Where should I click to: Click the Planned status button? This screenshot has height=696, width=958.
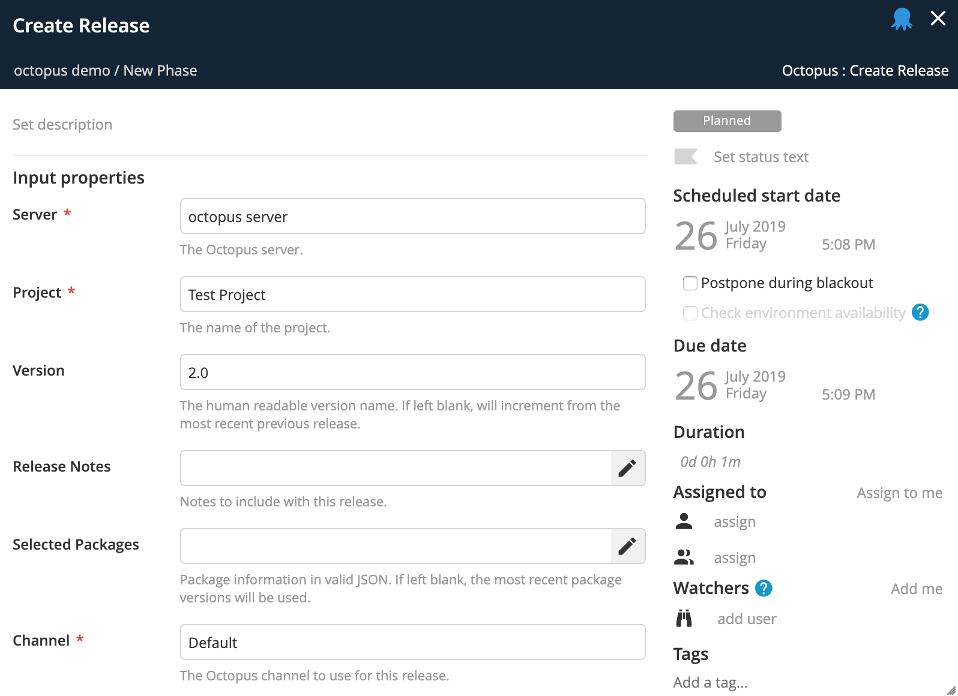click(727, 121)
